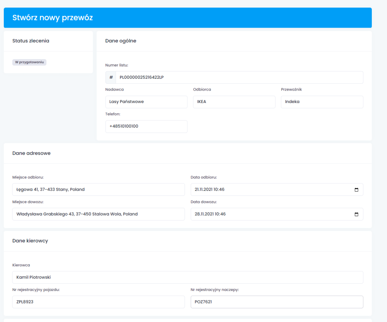Select the Odbiorca field with IKEA
Viewport: 387px width, 322px height.
(234, 102)
